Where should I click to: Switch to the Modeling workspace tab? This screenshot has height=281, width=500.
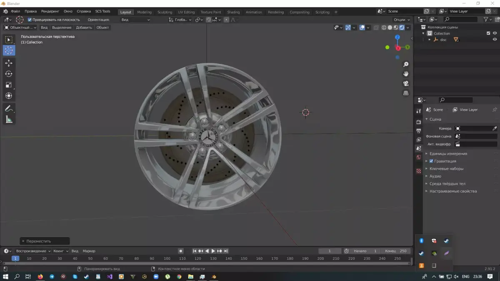144,12
